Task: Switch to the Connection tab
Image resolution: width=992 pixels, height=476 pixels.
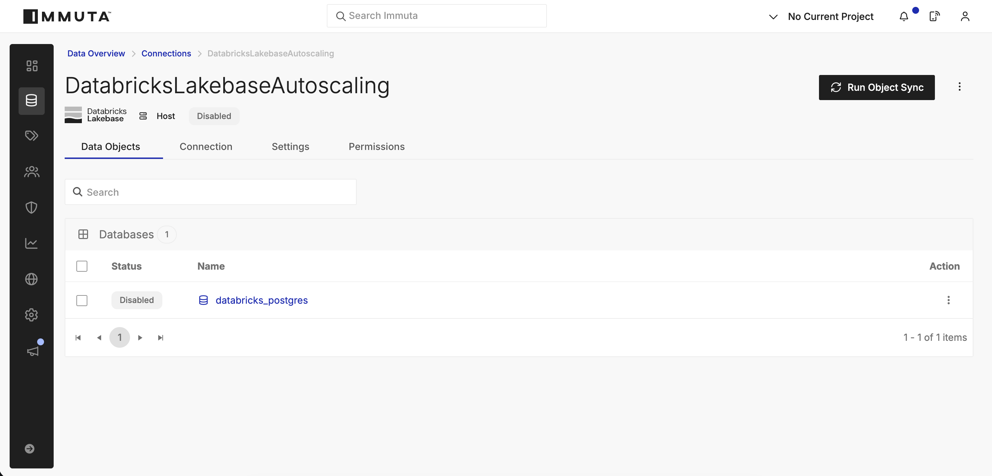Action: pos(206,147)
